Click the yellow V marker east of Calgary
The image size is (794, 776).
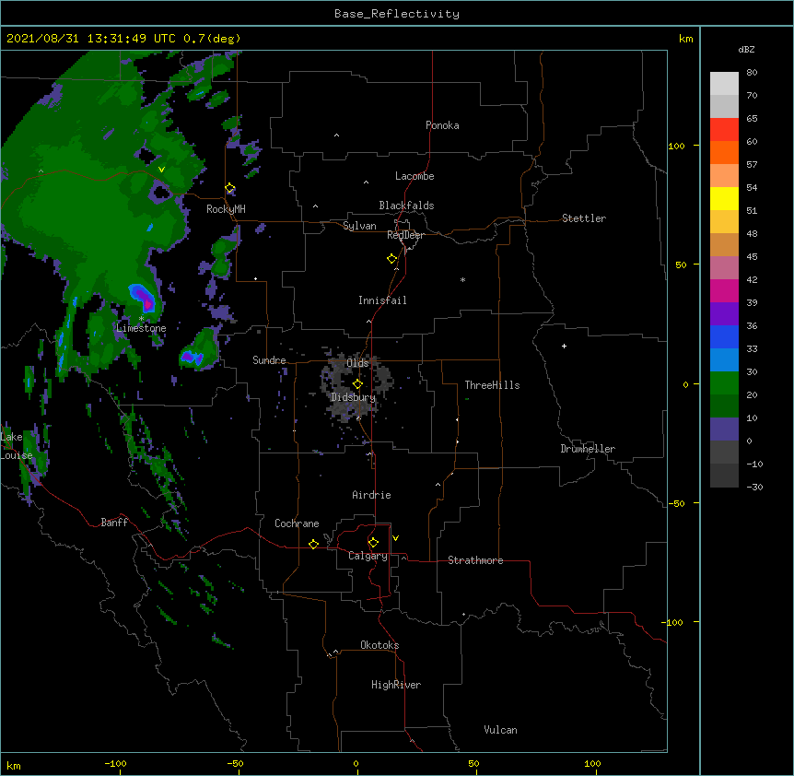395,538
